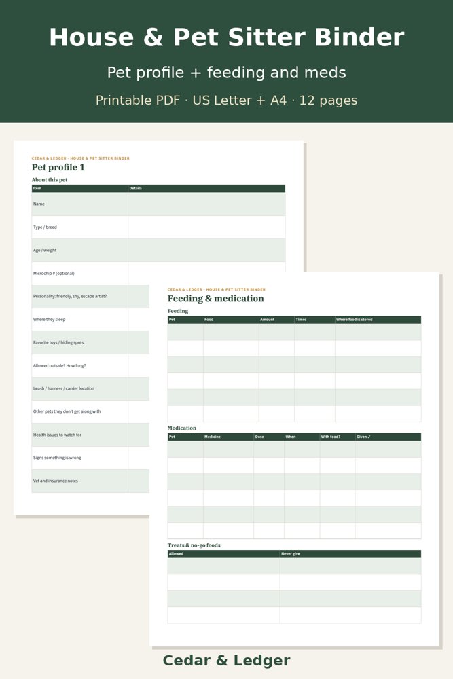
Task: Click the Details cell beside 'Age / weight'
Action: tap(206, 251)
